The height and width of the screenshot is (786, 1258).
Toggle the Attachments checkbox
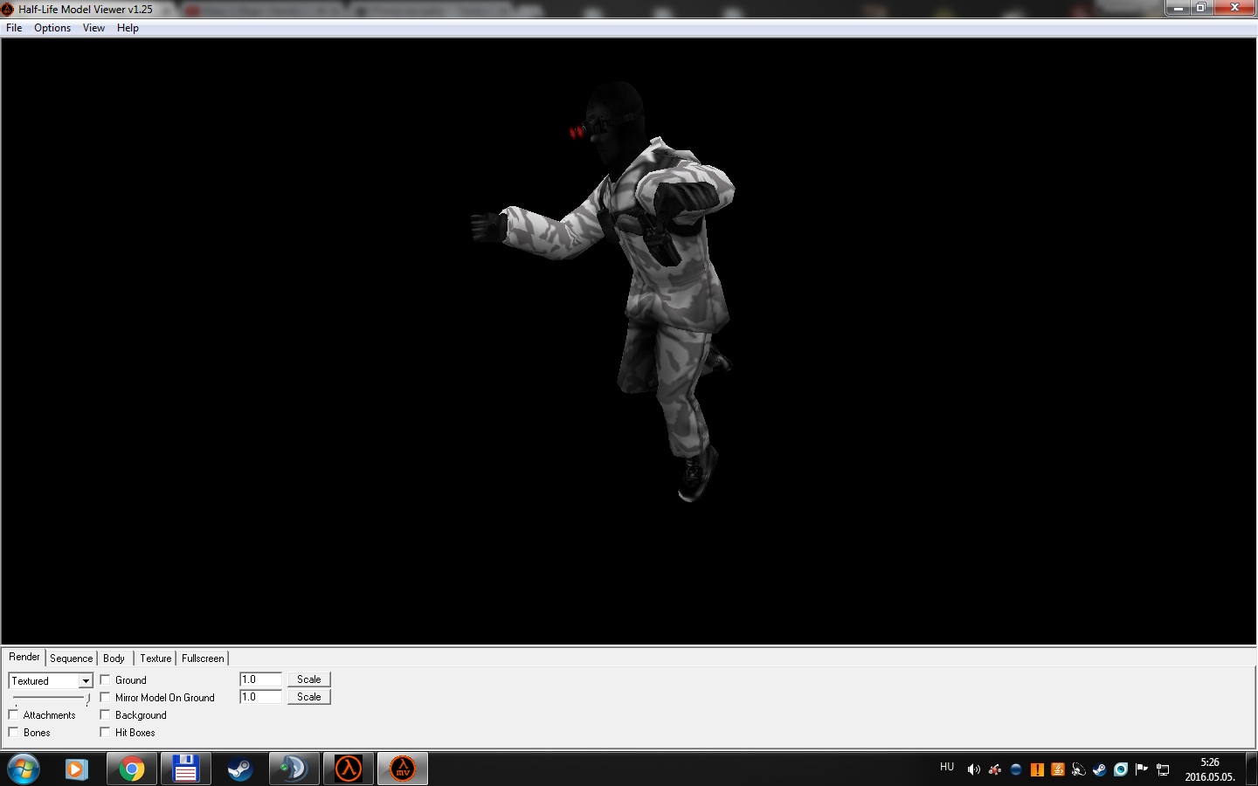(13, 714)
